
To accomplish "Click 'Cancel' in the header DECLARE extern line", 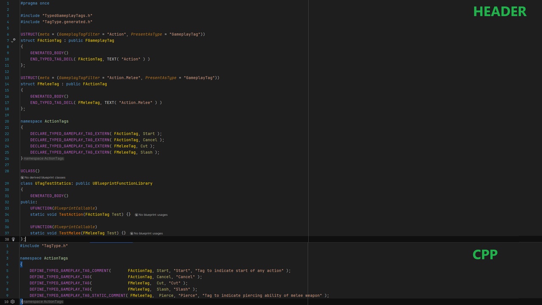I will pyautogui.click(x=150, y=140).
